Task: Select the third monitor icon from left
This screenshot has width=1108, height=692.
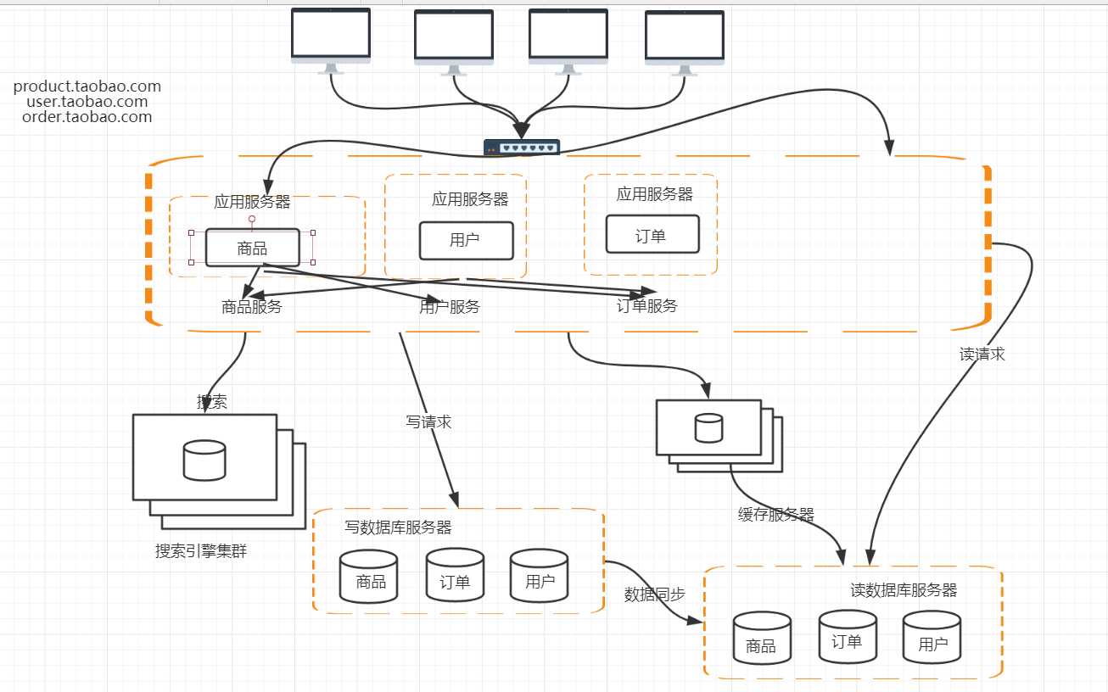Action: pos(568,42)
